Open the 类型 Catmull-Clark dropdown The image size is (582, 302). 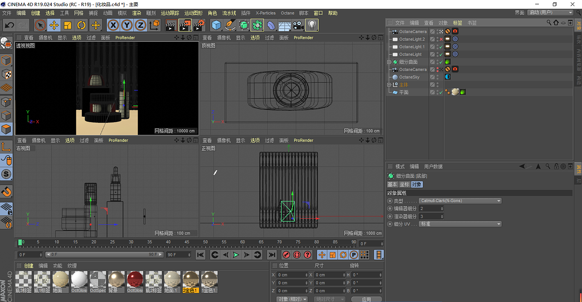tap(460, 201)
